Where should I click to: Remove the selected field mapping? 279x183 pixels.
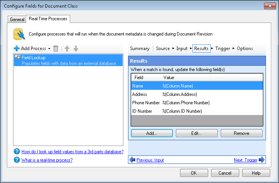pyautogui.click(x=241, y=133)
